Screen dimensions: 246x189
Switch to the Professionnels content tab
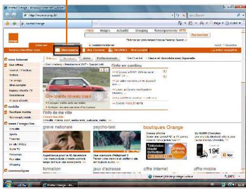pyautogui.click(x=107, y=58)
